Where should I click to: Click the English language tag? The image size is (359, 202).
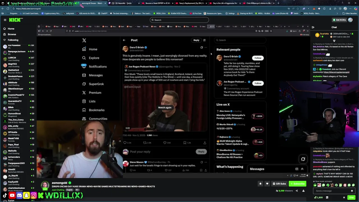point(69,190)
